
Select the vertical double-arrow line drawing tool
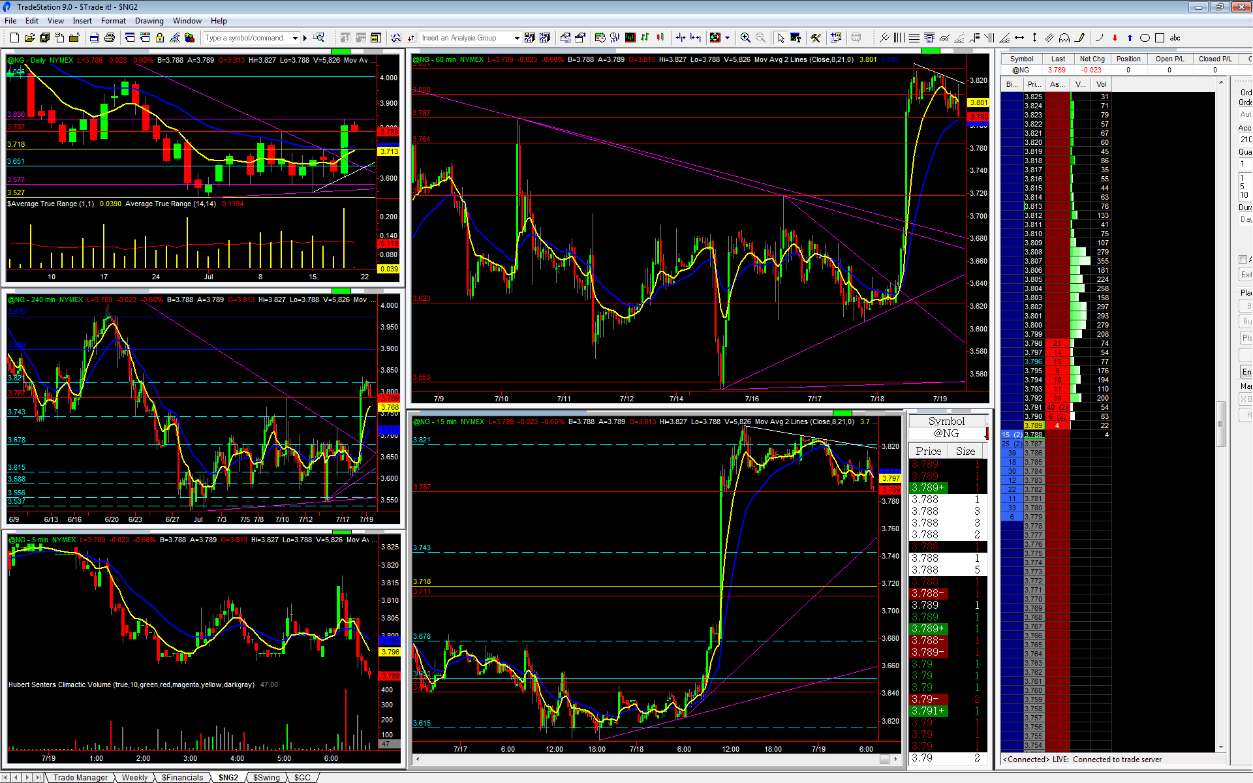(x=1034, y=38)
